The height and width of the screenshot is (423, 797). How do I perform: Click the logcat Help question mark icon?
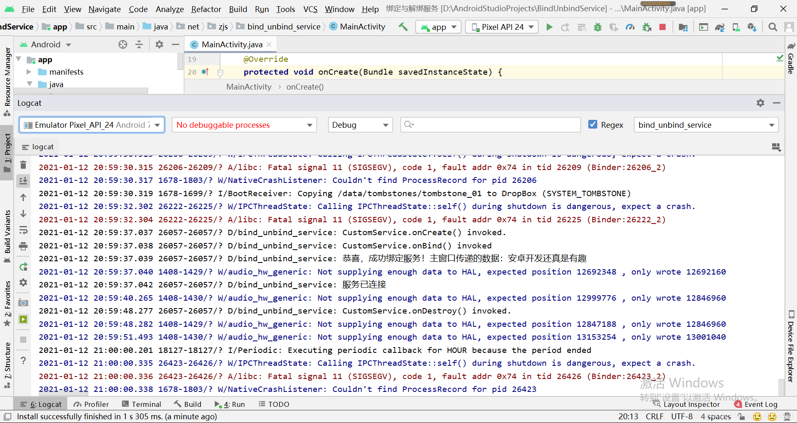pos(23,360)
